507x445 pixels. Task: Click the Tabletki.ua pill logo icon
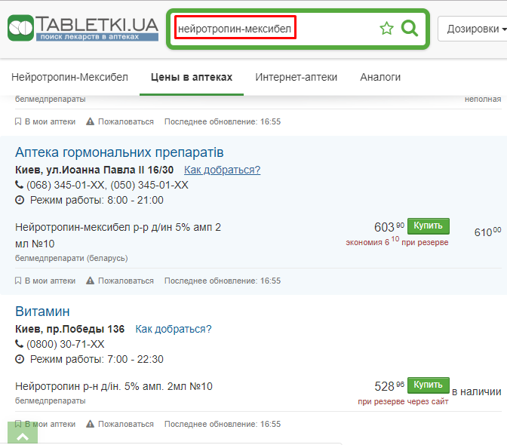tap(20, 28)
